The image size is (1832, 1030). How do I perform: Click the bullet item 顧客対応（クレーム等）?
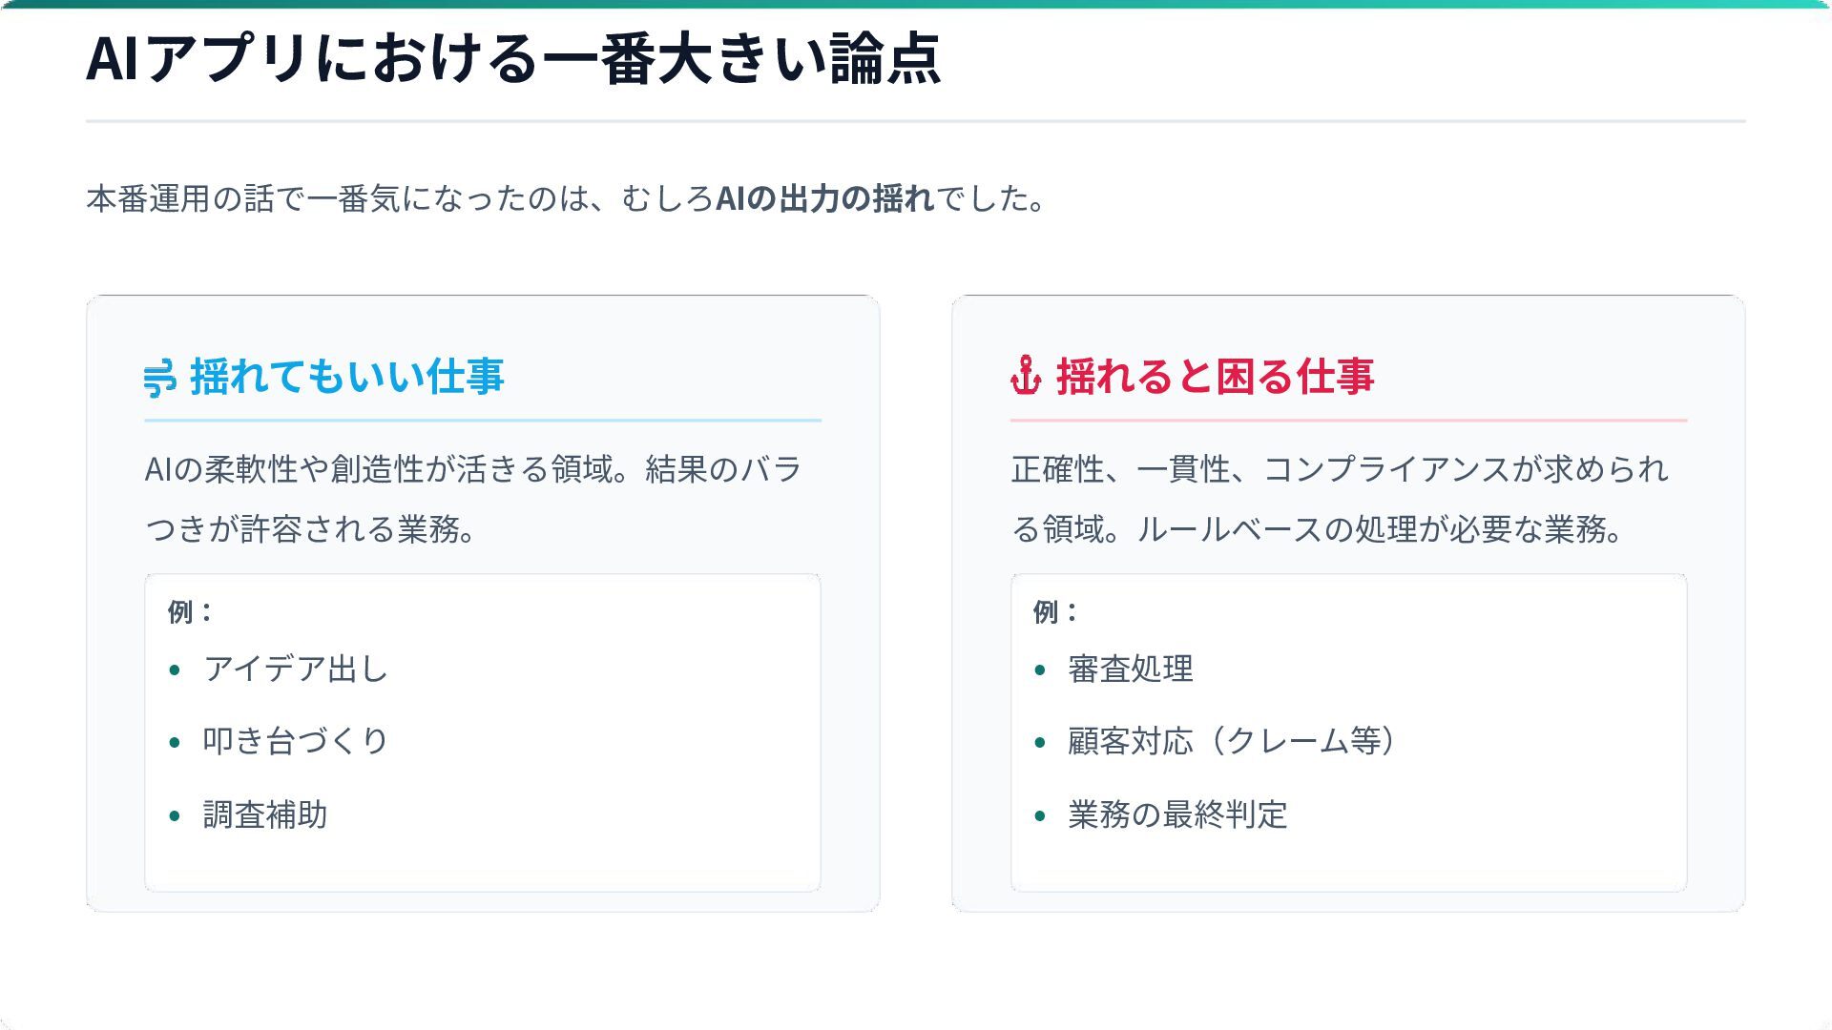point(1231,741)
